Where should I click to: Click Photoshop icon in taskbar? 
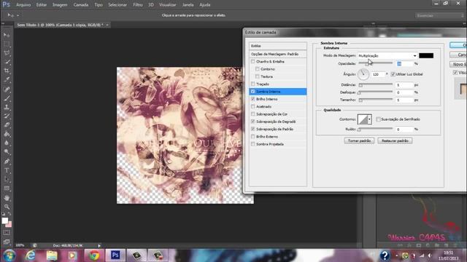point(115,255)
